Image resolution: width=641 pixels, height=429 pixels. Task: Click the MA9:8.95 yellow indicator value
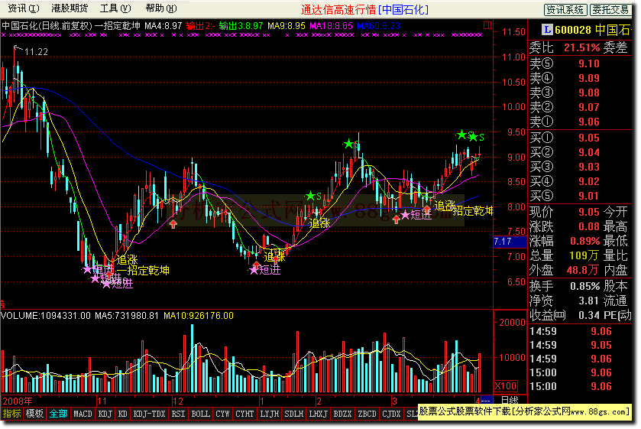pos(287,26)
